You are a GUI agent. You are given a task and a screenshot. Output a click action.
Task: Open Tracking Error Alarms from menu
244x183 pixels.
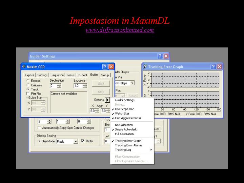(132, 145)
